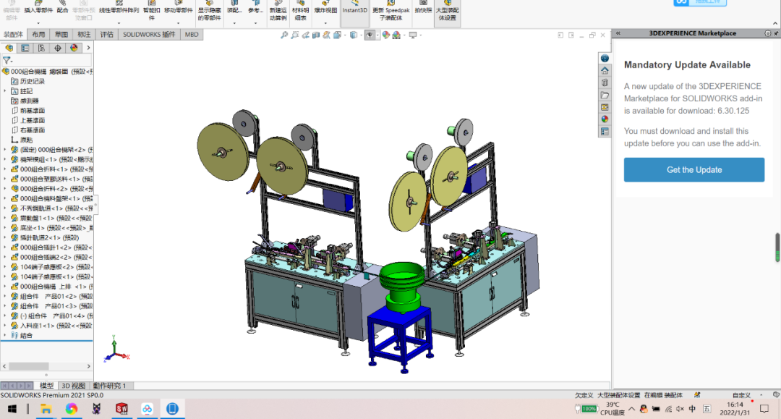Switch to the 评估 ribbon tab
Viewport: 781px width, 419px height.
coord(106,34)
